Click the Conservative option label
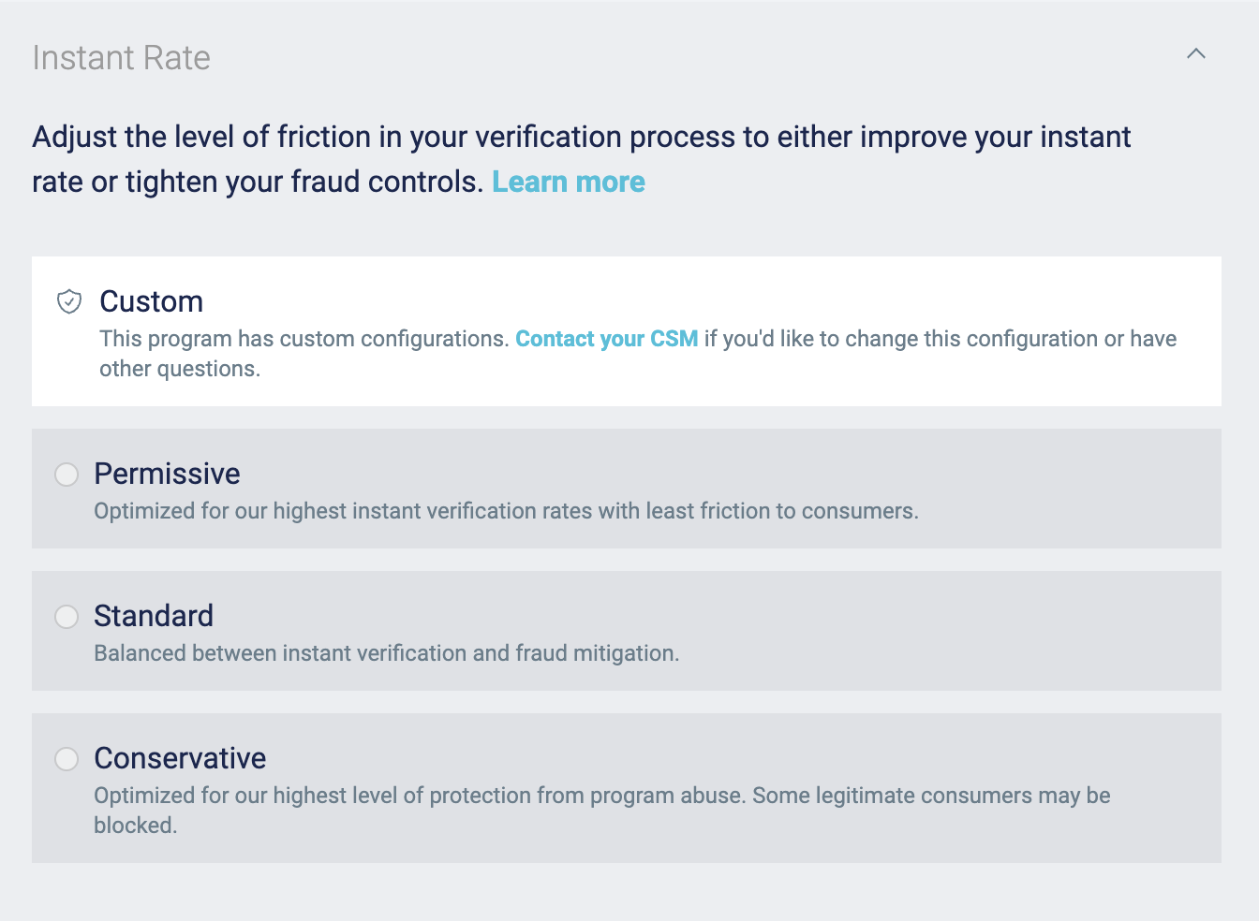This screenshot has height=921, width=1259. (x=180, y=758)
